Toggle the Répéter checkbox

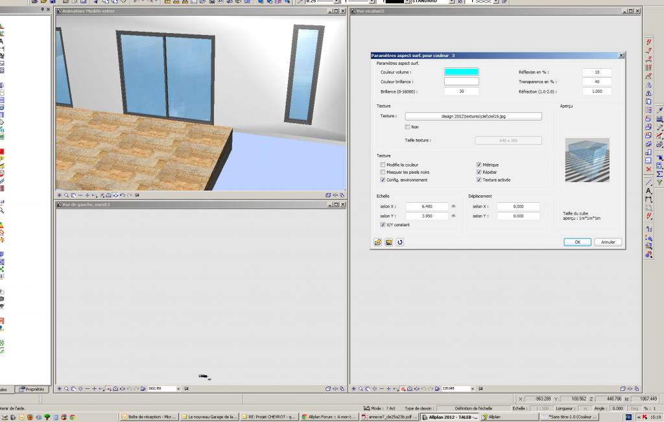point(479,172)
